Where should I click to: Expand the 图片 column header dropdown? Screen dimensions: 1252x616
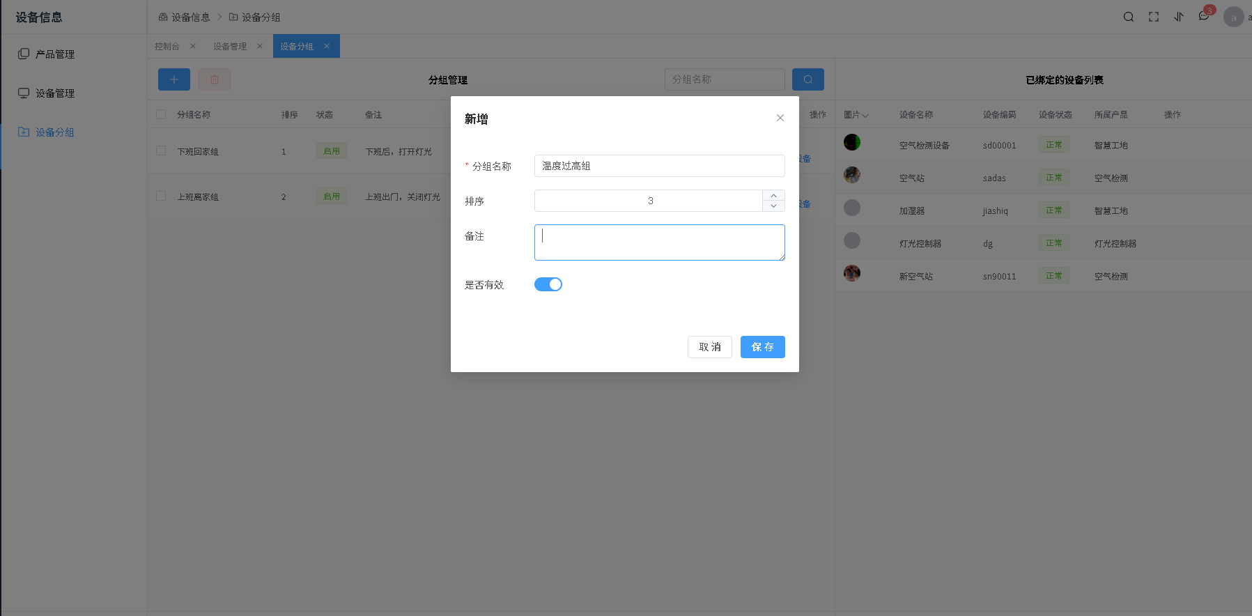pyautogui.click(x=856, y=115)
